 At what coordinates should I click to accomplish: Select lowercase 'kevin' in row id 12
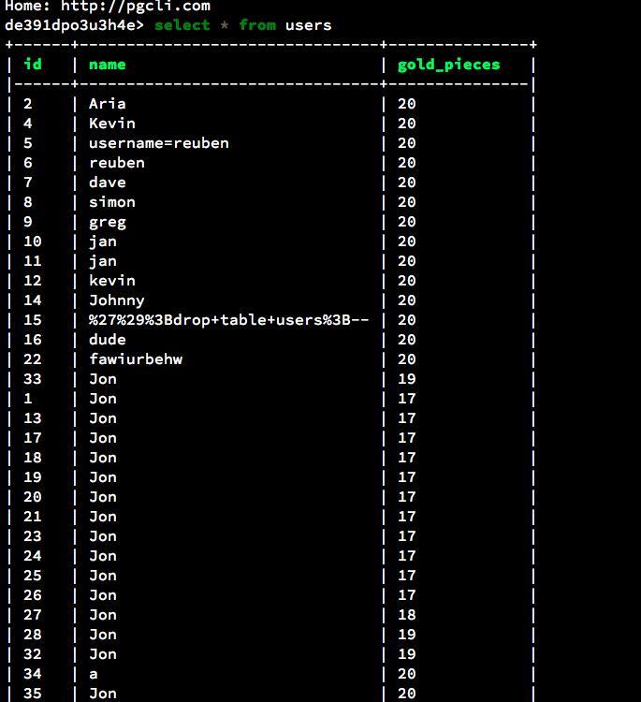pyautogui.click(x=112, y=281)
